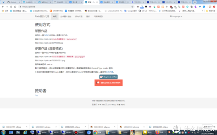This screenshot has width=217, height=135.
Task: Click the BECOME A PATRON button
Action: click(x=109, y=83)
